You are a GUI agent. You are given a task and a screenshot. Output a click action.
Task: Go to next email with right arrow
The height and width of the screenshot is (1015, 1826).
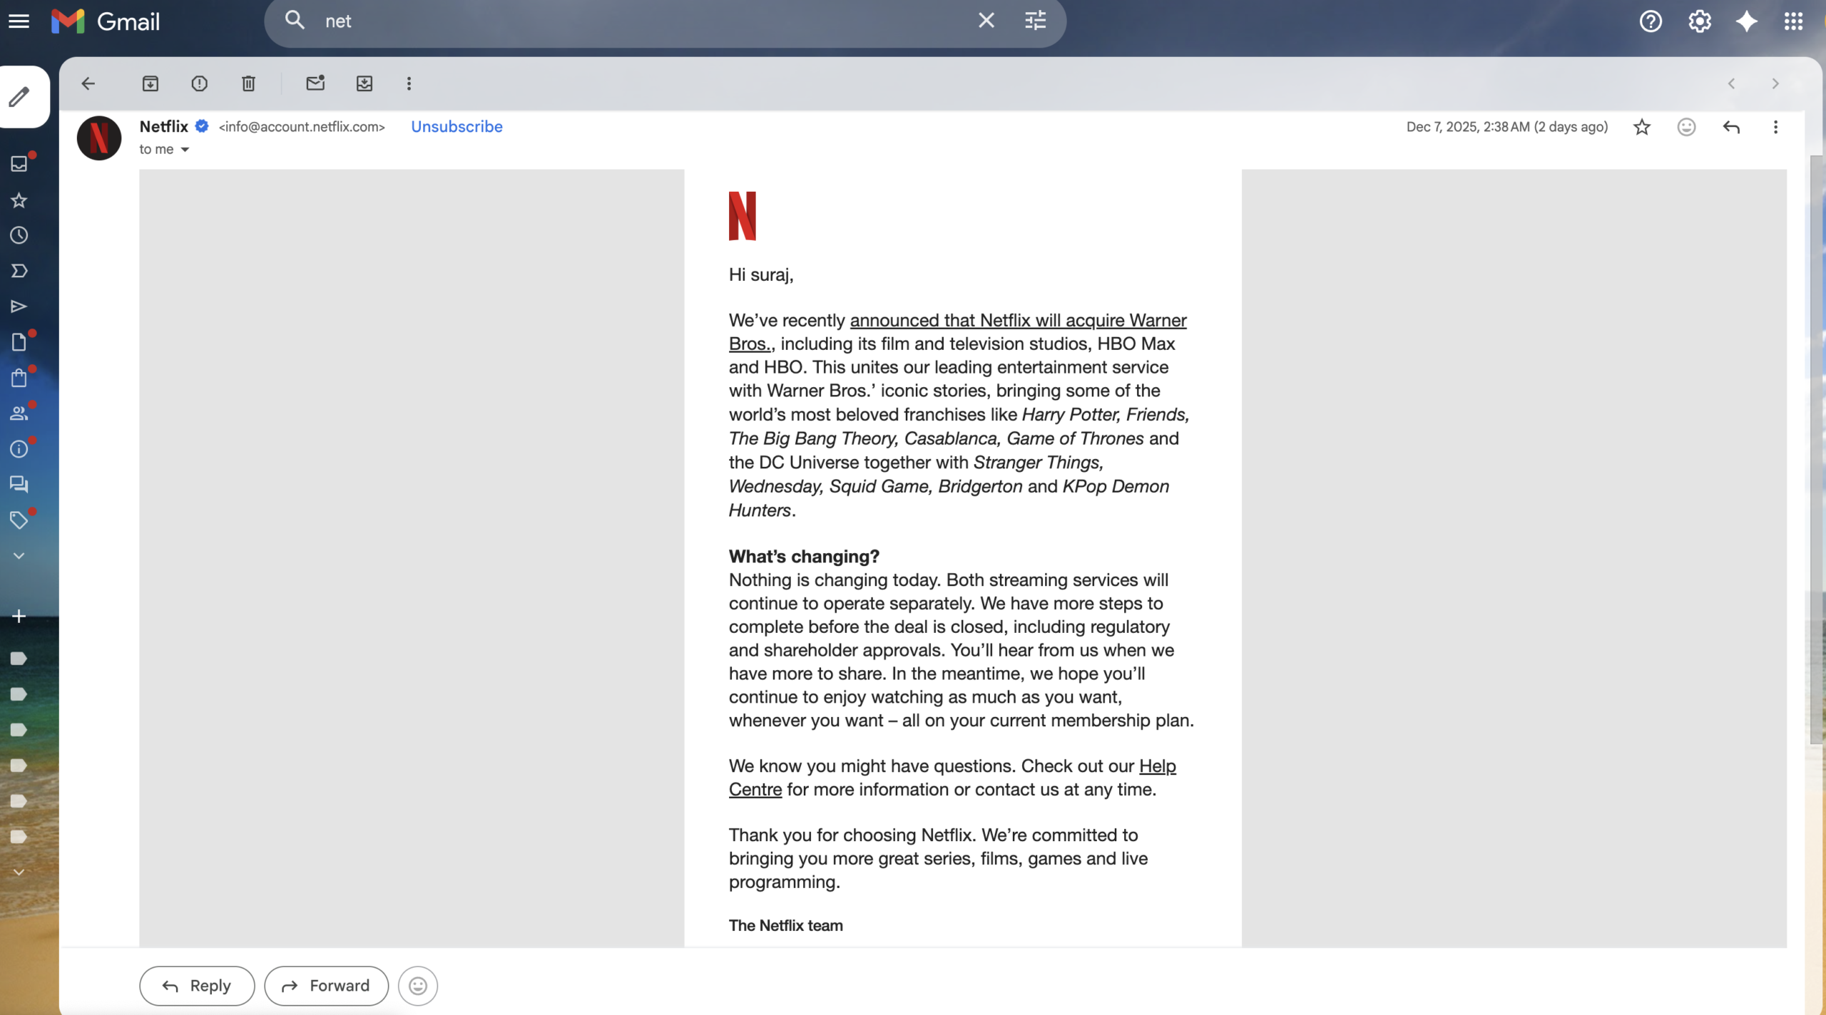(x=1775, y=83)
